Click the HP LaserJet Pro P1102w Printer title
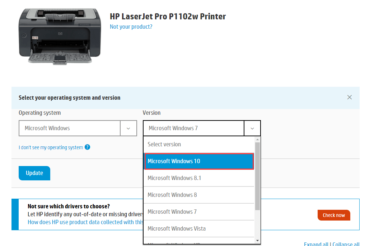Image resolution: width=365 pixels, height=246 pixels. [168, 16]
